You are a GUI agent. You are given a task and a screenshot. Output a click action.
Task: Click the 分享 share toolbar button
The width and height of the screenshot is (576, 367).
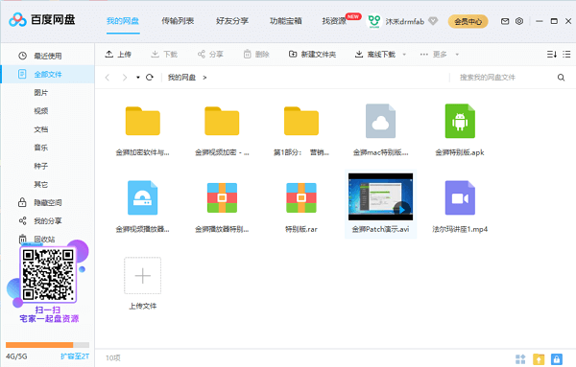[210, 55]
